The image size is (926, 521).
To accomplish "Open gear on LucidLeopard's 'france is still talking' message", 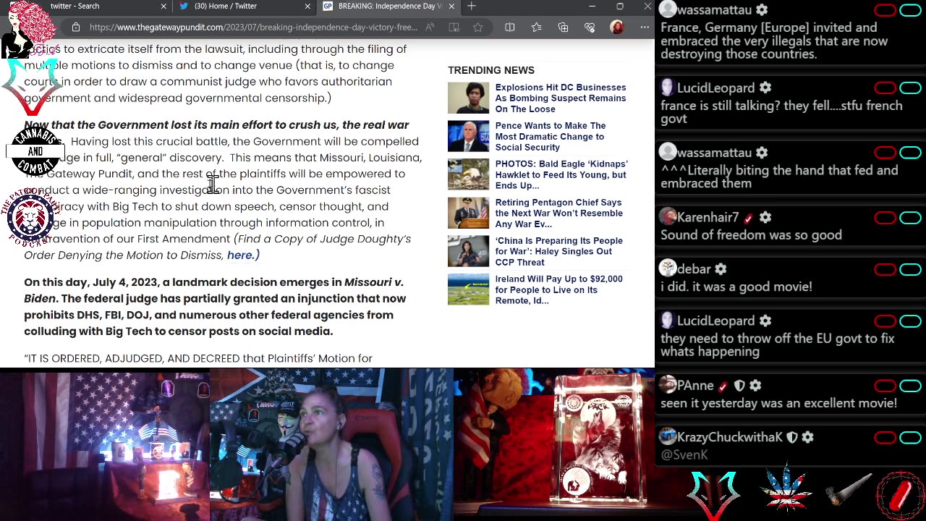I will coord(765,88).
